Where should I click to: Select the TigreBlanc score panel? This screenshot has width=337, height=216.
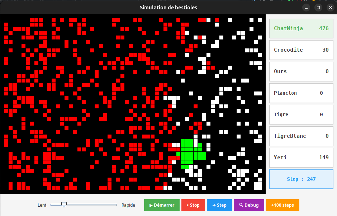tap(301, 136)
